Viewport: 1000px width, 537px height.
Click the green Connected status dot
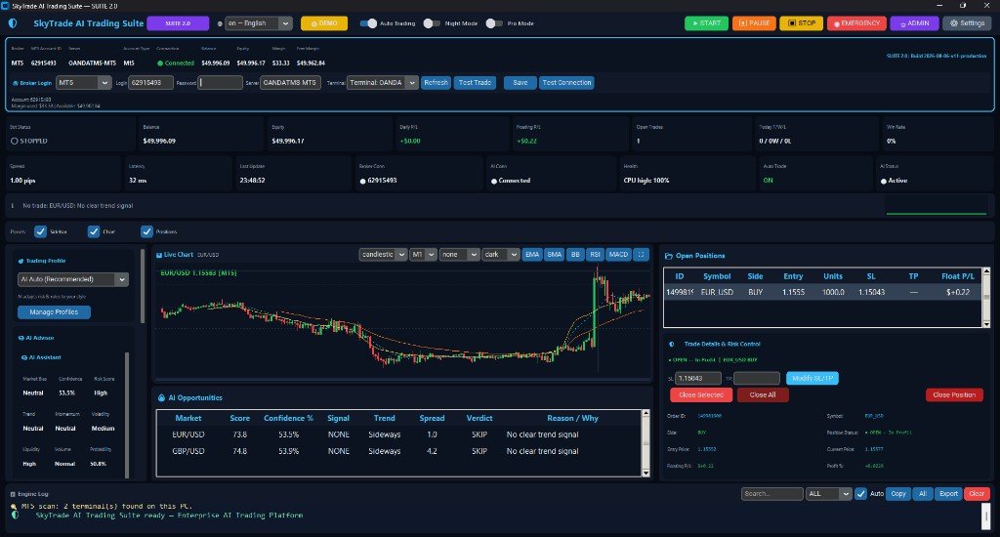point(160,63)
